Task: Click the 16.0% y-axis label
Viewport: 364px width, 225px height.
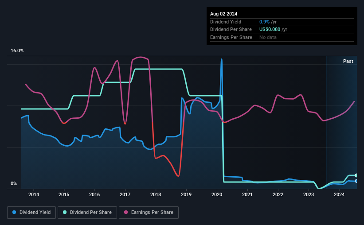Action: 17,51
